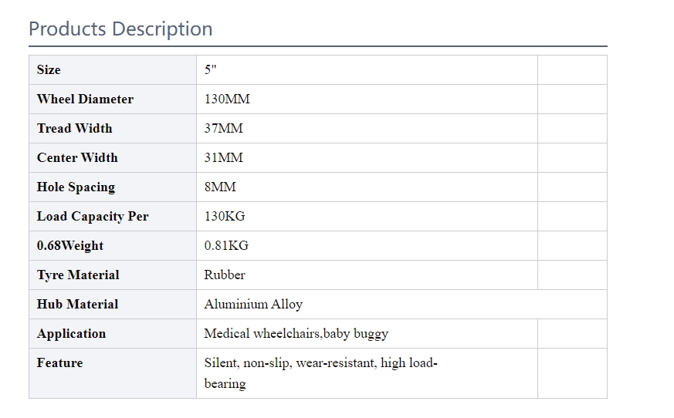Select the Hole Spacing label
Viewport: 674px width, 418px height.
[76, 187]
